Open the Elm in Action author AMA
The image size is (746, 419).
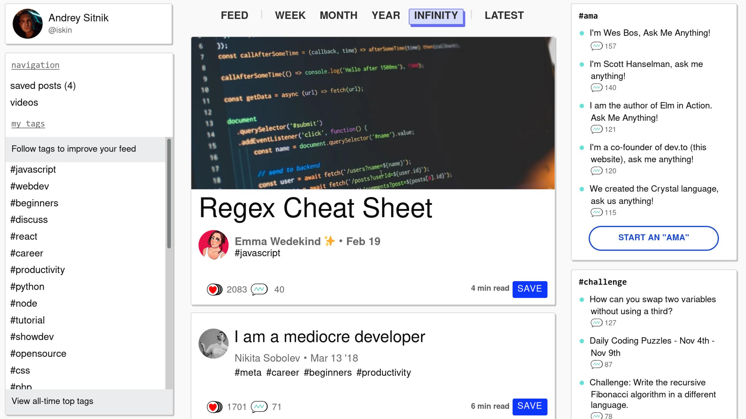pyautogui.click(x=651, y=112)
